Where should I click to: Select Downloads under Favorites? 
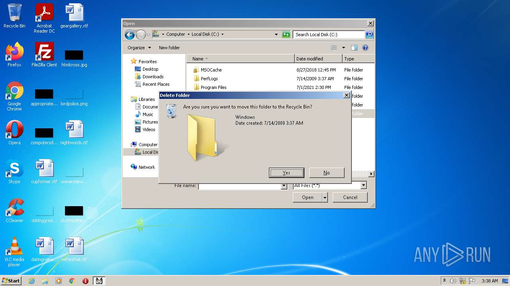click(153, 77)
